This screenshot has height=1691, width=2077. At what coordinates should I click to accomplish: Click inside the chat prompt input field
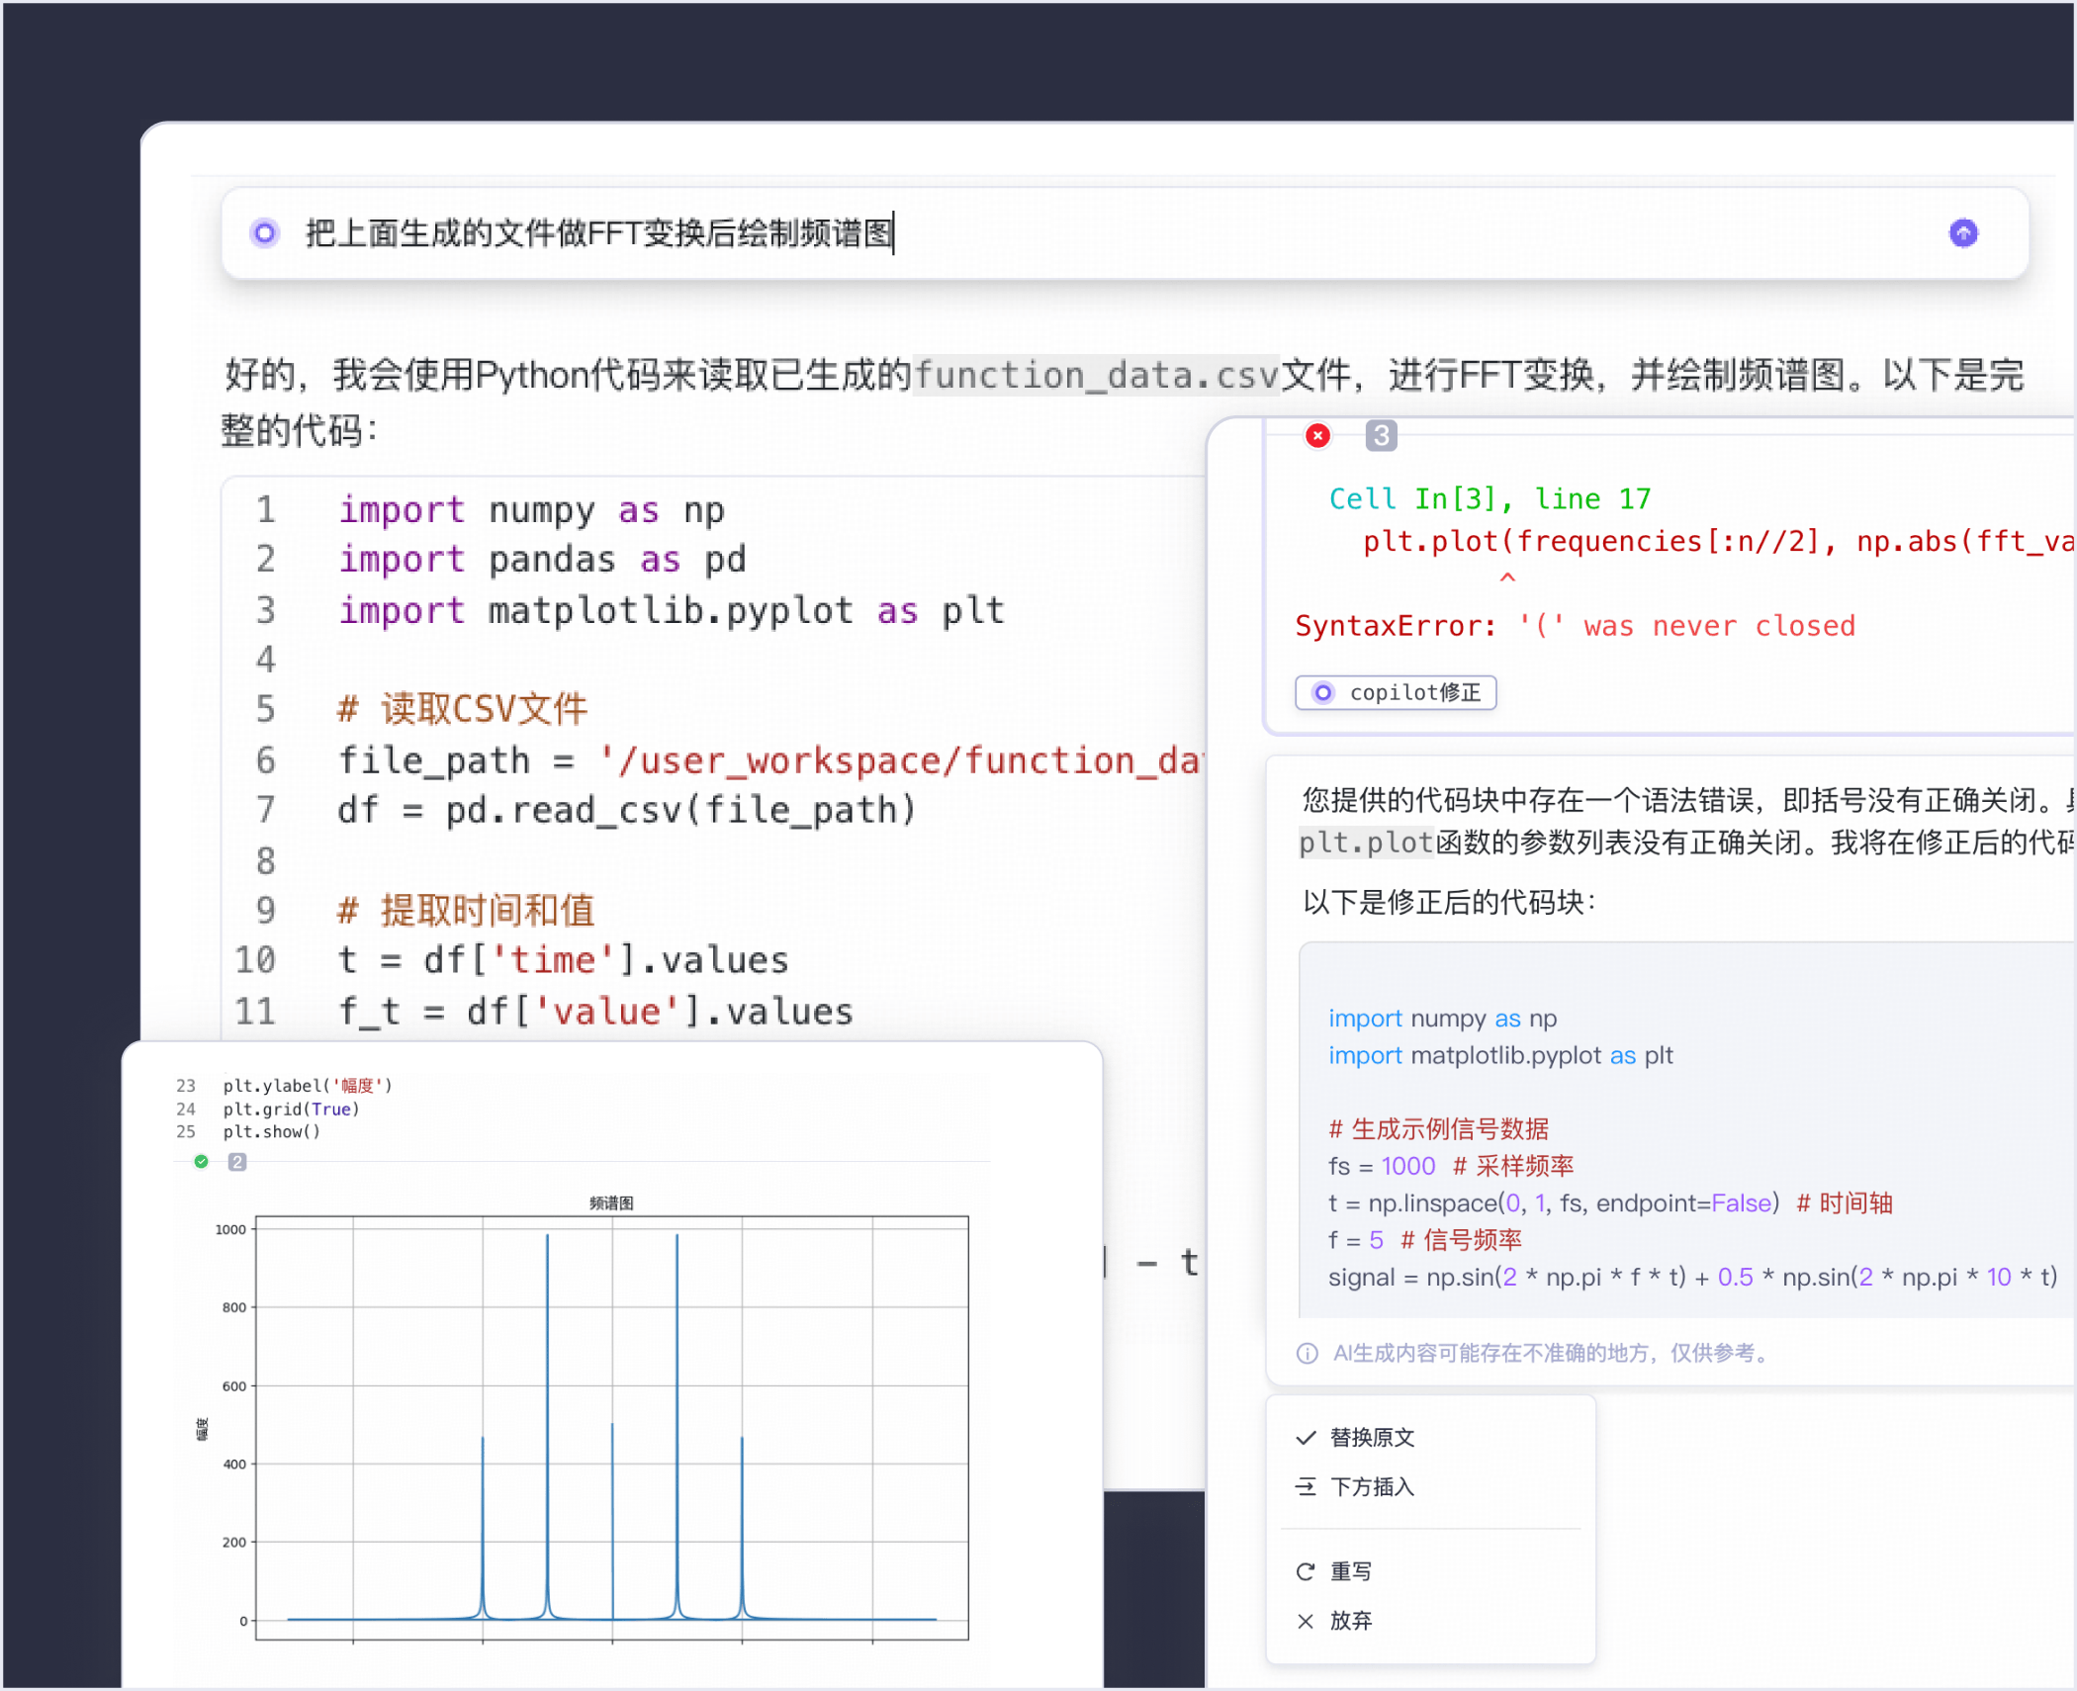pyautogui.click(x=890, y=233)
